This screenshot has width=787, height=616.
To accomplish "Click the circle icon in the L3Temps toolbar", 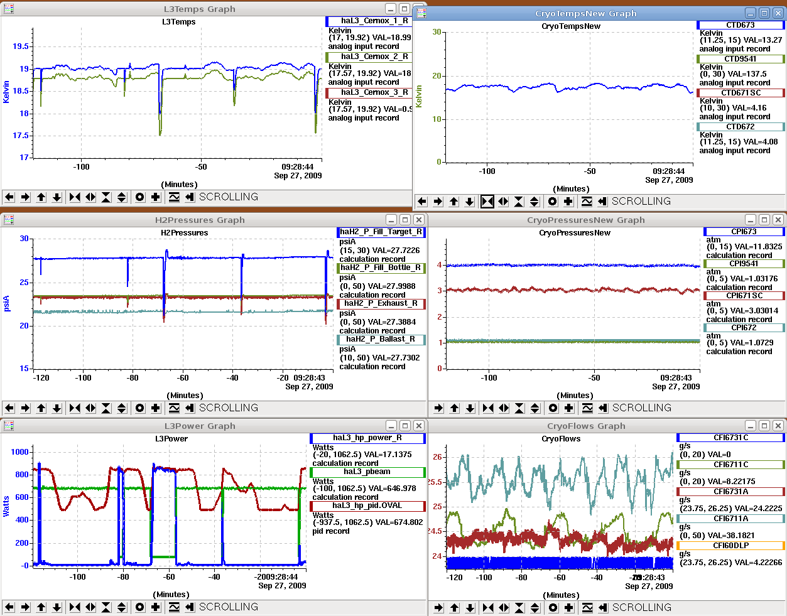I will pos(139,197).
